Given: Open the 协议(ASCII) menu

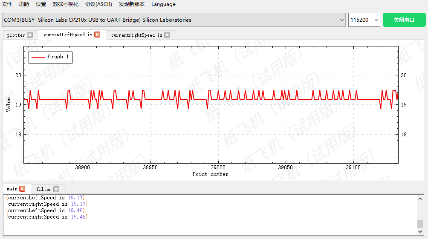Looking at the screenshot, I should pos(98,4).
